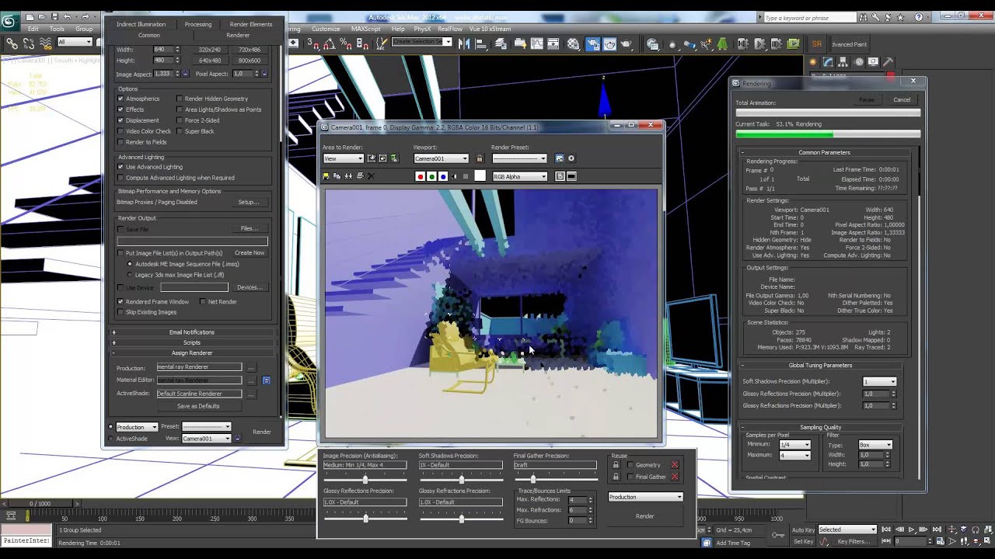Click Save as Defaults button

(x=198, y=406)
